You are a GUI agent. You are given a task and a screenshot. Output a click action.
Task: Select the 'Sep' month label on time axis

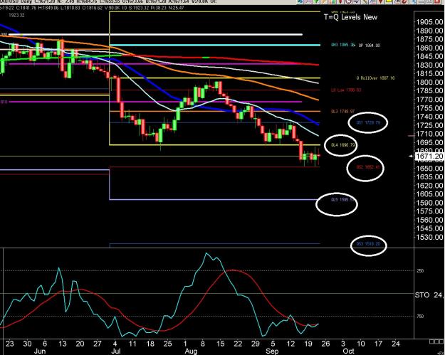[x=272, y=351]
